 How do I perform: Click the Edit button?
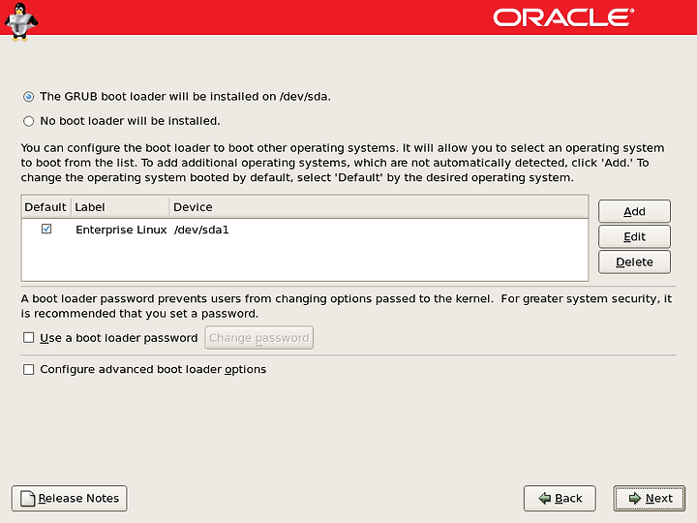(634, 236)
